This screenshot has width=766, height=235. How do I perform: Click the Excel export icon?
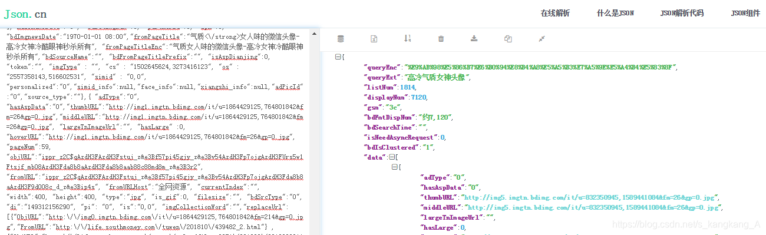[374, 39]
